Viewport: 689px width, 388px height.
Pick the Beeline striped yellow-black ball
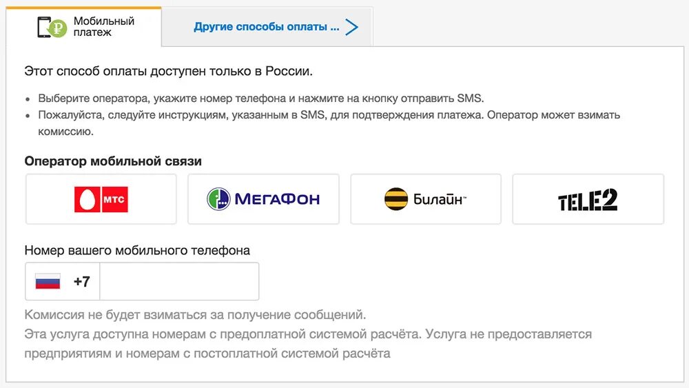click(396, 199)
